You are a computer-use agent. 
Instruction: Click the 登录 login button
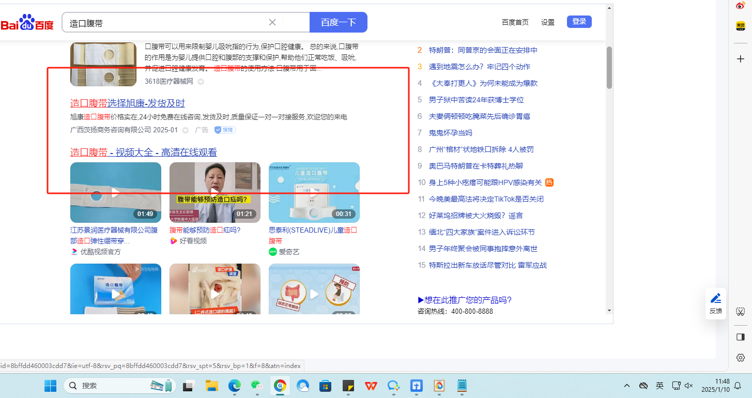pos(579,22)
